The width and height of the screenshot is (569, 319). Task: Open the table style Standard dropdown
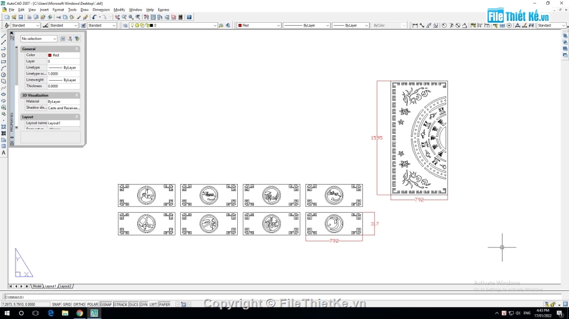102,25
